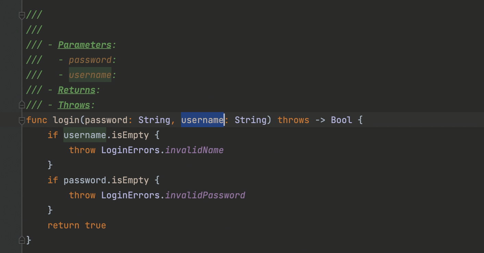Click the underlined Throws keyword in comment

point(74,105)
